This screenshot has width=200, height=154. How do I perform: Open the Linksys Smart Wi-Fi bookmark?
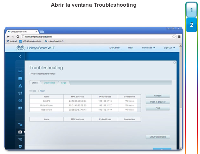[x=54, y=41]
